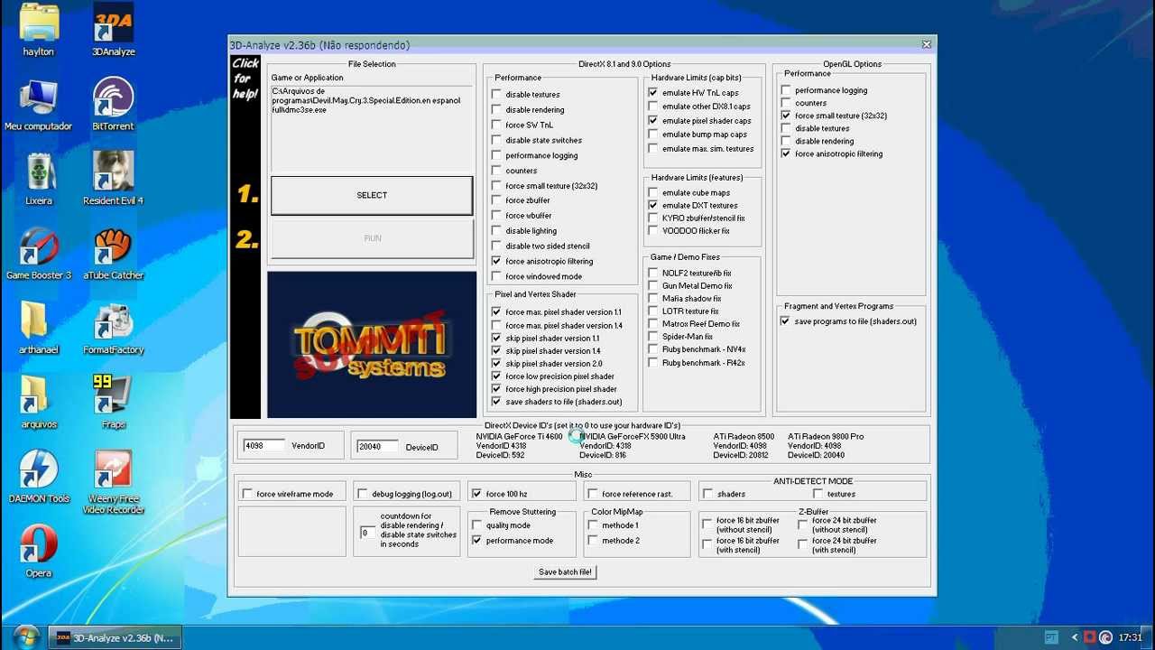Enable force reference rast.

click(x=593, y=495)
